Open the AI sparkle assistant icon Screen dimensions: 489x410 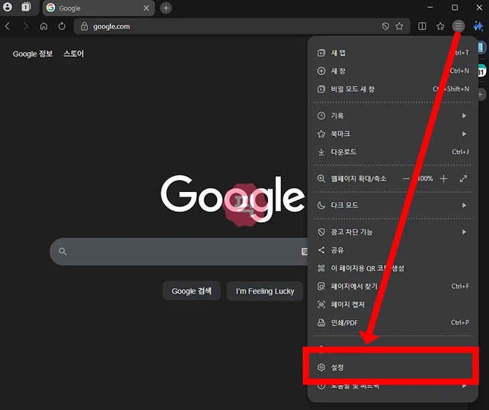click(478, 26)
